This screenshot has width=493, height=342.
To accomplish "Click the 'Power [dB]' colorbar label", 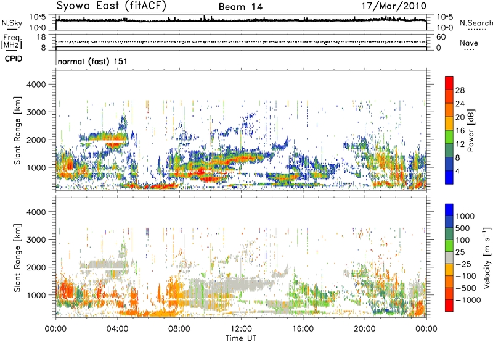I will (471, 130).
